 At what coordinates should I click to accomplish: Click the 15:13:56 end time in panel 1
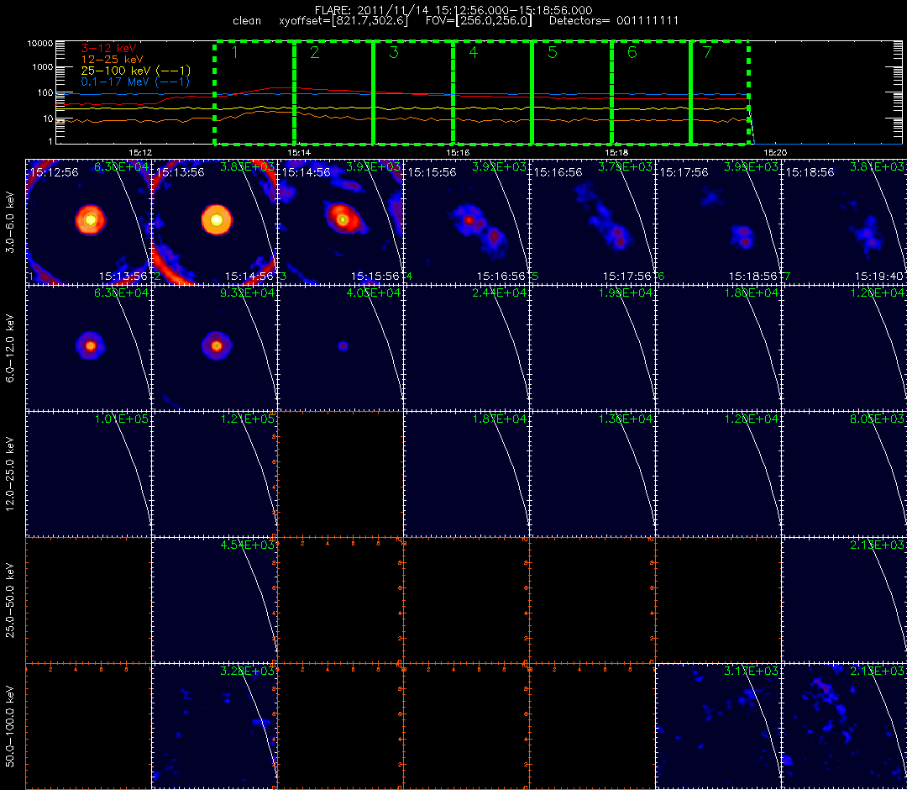[x=123, y=276]
